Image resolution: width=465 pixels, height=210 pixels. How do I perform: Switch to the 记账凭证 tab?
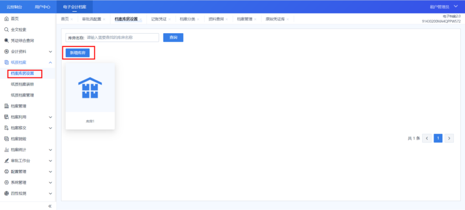[x=159, y=19]
